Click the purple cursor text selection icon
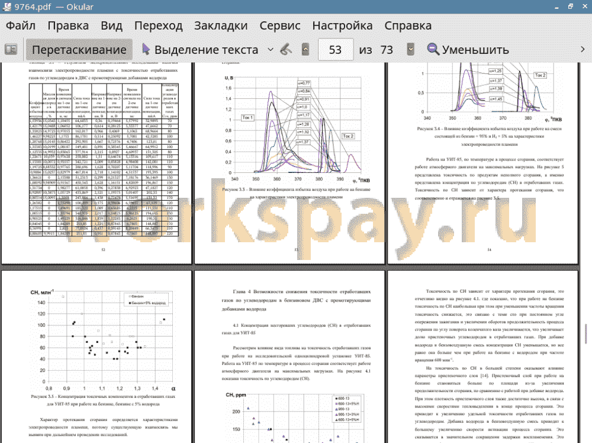Viewport: 592px width, 443px height. coord(146,50)
